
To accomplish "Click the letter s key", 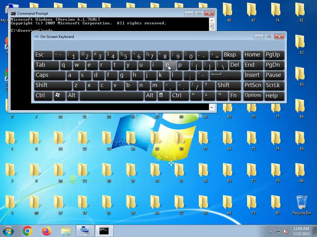I will click(x=85, y=75).
